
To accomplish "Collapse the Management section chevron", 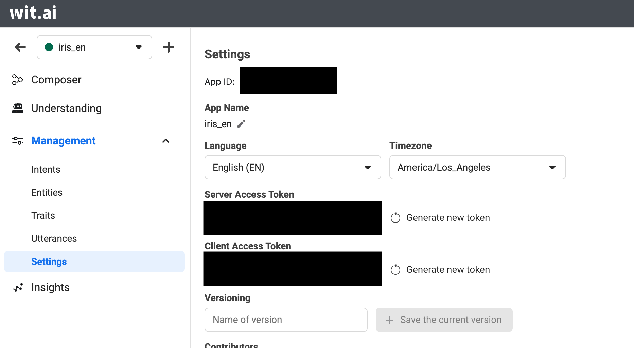I will [x=166, y=141].
